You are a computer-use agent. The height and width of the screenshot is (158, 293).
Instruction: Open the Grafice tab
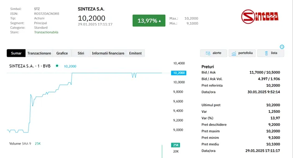tap(62, 53)
